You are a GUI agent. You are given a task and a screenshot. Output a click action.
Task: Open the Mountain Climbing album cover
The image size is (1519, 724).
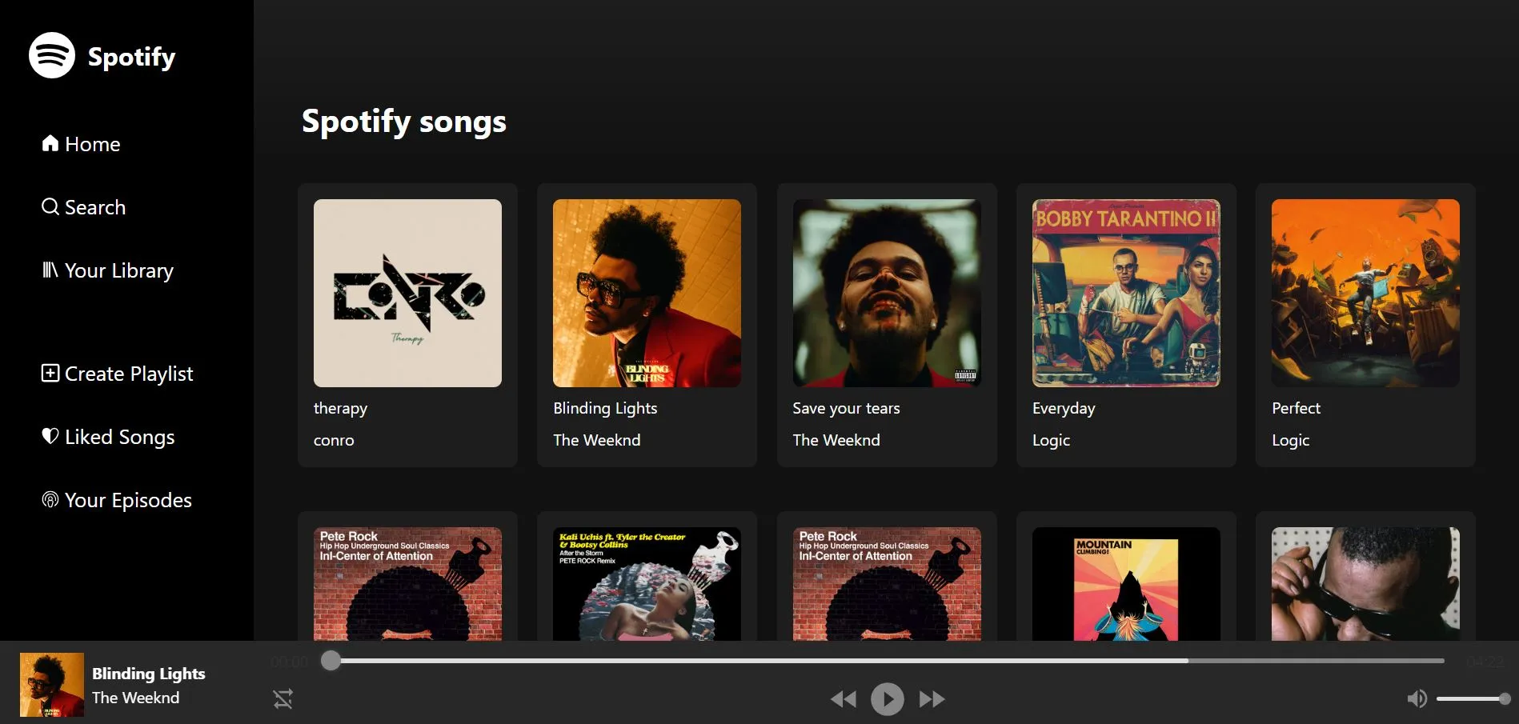[x=1126, y=583]
